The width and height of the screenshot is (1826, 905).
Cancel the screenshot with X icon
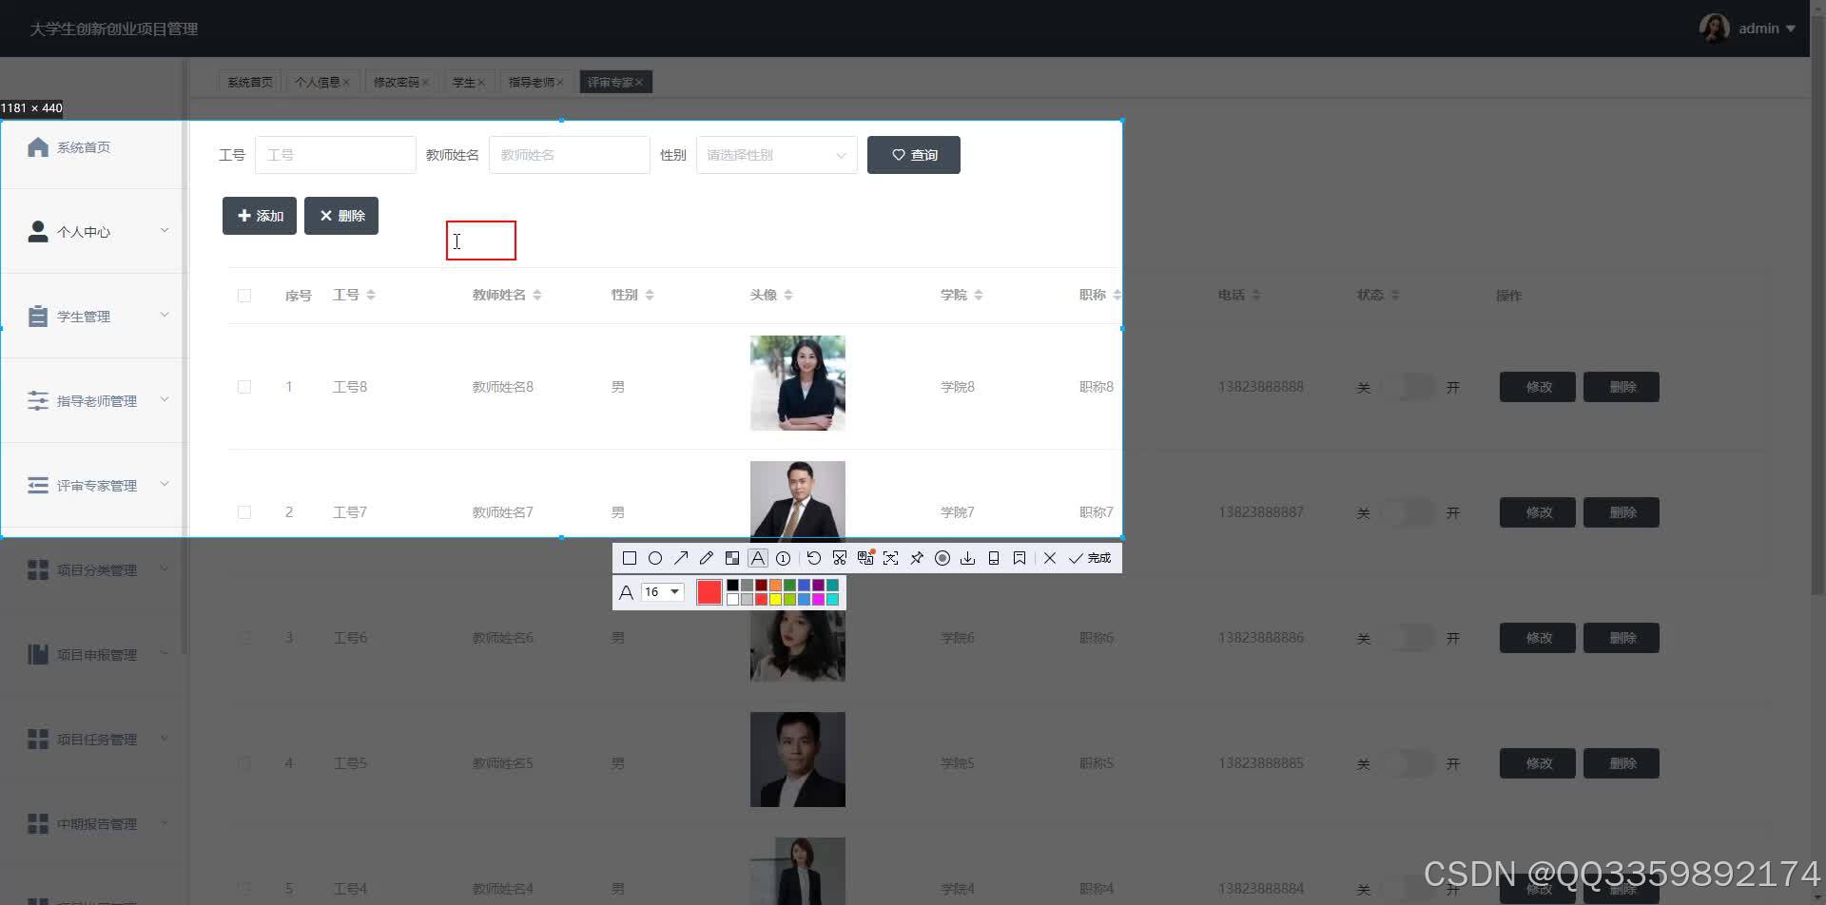click(1050, 558)
